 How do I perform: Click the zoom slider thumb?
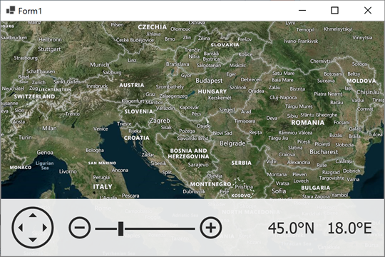pos(120,228)
